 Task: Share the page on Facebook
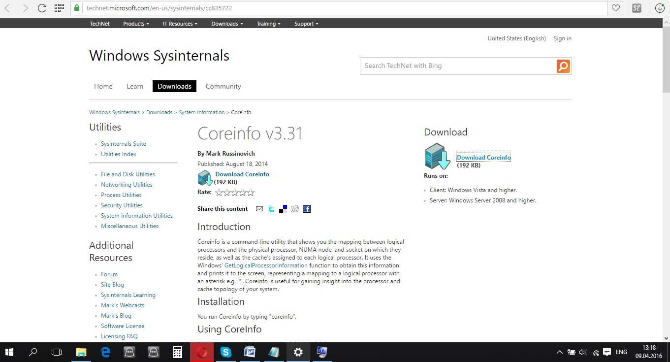307,209
